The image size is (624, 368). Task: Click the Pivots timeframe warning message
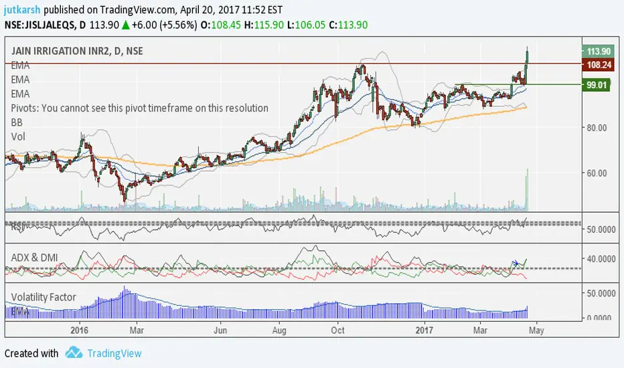pos(139,108)
